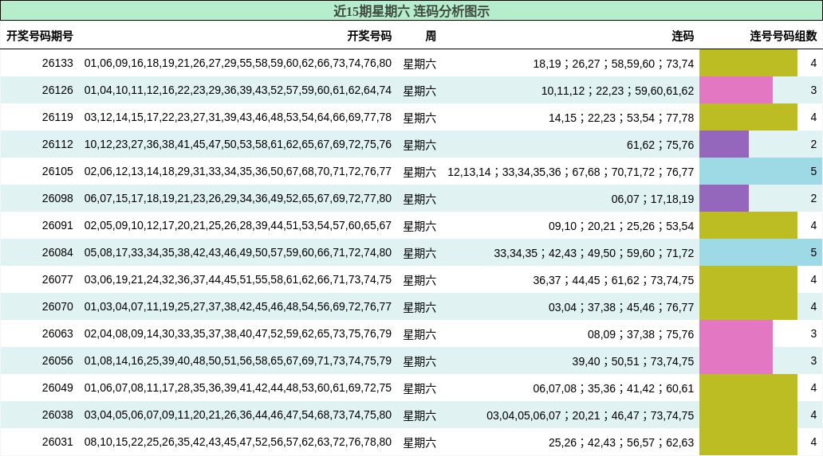The width and height of the screenshot is (823, 456).
Task: Select issue number 26049
Action: pyautogui.click(x=57, y=388)
